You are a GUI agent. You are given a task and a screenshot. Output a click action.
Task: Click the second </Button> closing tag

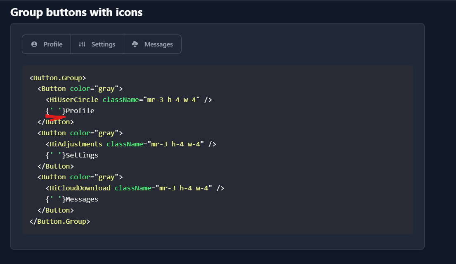pyautogui.click(x=55, y=166)
